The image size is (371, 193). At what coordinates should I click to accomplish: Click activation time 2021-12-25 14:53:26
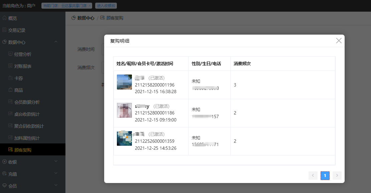click(156, 148)
